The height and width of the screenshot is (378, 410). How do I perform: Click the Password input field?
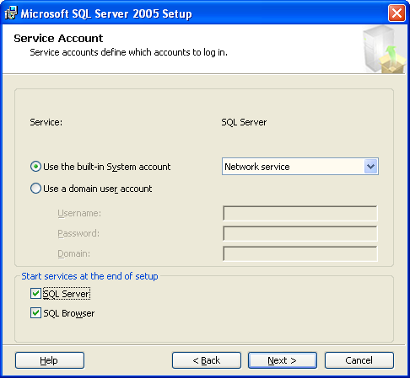tap(300, 233)
